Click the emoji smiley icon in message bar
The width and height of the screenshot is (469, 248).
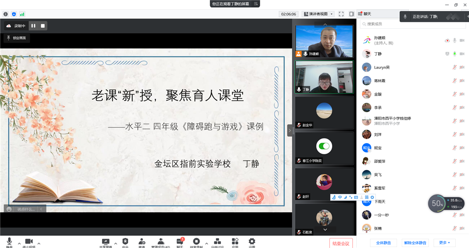pyautogui.click(x=9, y=209)
